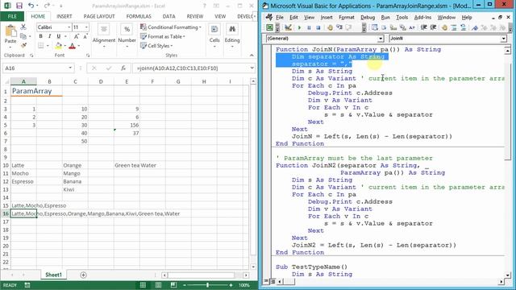The height and width of the screenshot is (290, 516).
Task: Run the macro with the green play icon
Action: [x=299, y=28]
